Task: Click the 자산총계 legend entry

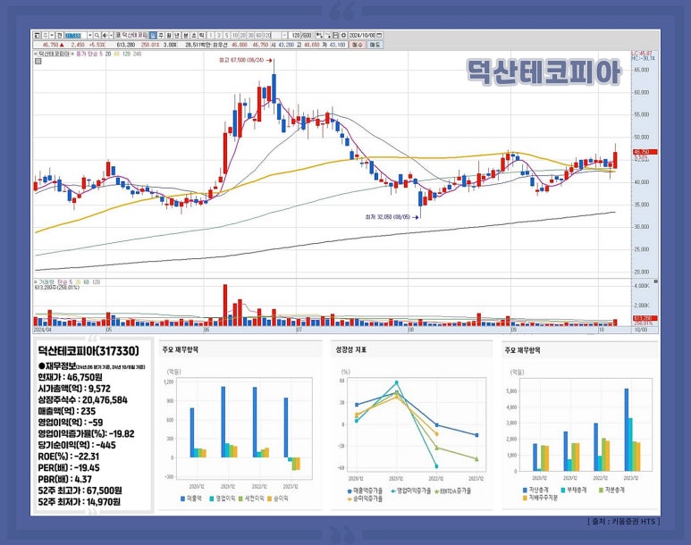Action: coord(535,490)
